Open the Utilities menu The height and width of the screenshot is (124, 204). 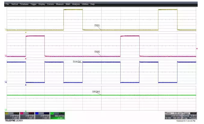point(85,4)
